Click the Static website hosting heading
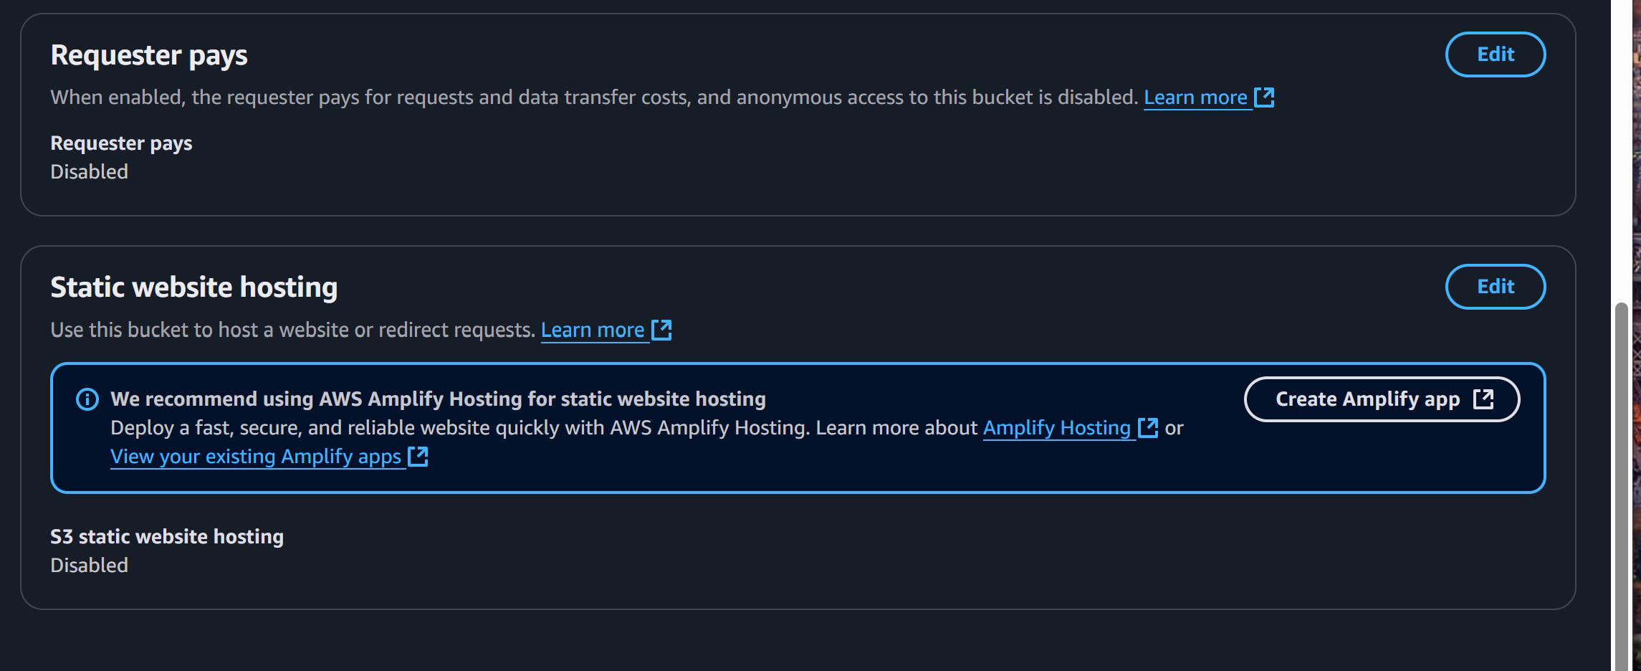 tap(193, 287)
